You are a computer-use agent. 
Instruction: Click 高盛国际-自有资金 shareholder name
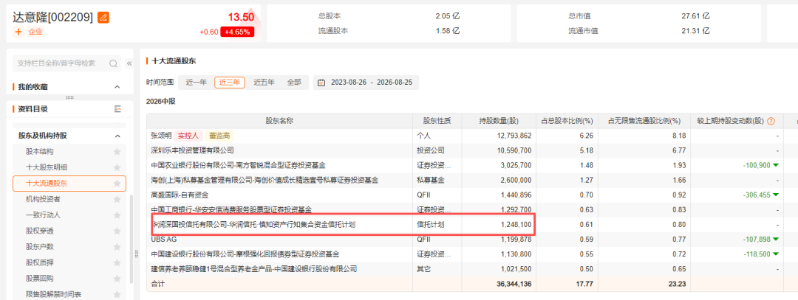(x=180, y=195)
